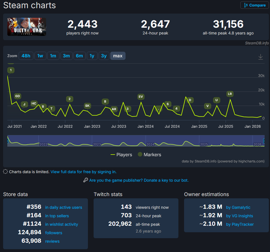Click 2024 in the navigator timeline

150,144
